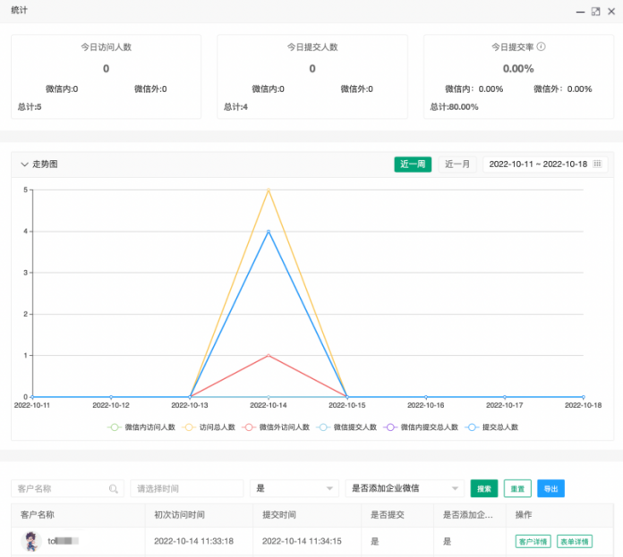Click 总计:80.00% in the submit rate card
The image size is (623, 557).
click(454, 107)
